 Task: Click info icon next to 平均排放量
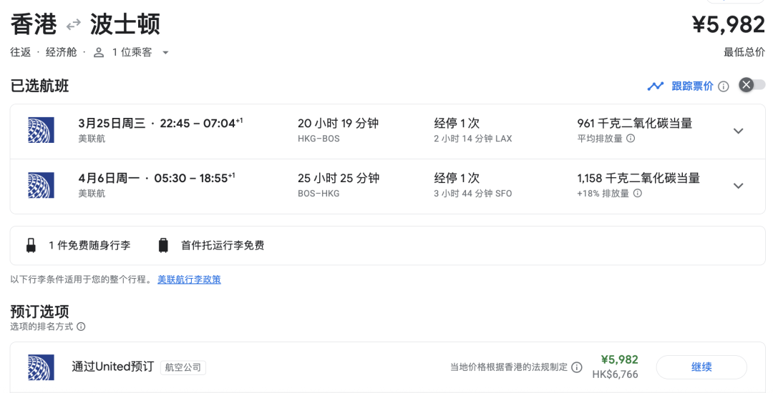click(x=631, y=139)
